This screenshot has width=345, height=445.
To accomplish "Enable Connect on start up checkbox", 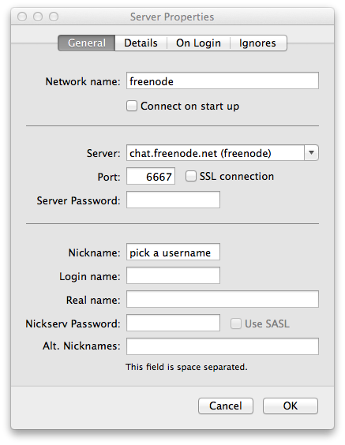I will (x=132, y=106).
